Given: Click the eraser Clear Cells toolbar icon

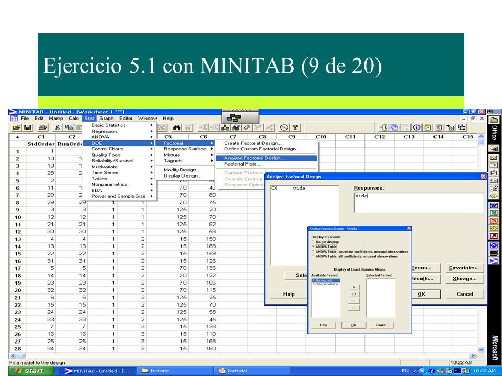Looking at the screenshot, I should [247, 127].
